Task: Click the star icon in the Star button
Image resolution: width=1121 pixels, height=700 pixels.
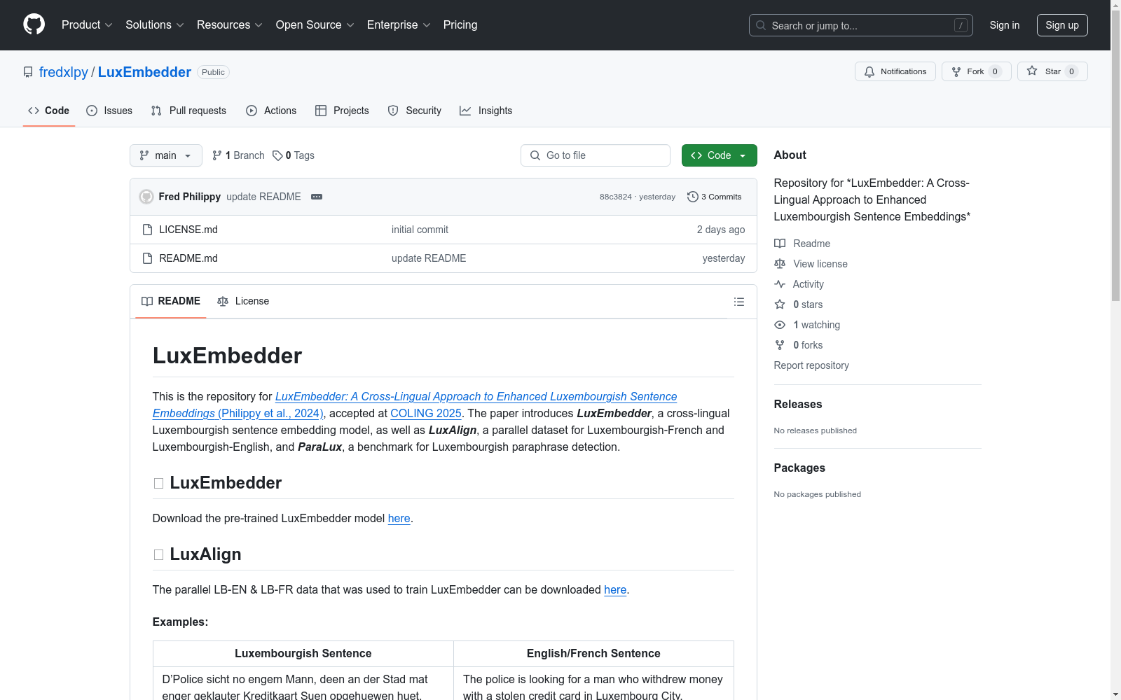Action: coord(1032,71)
